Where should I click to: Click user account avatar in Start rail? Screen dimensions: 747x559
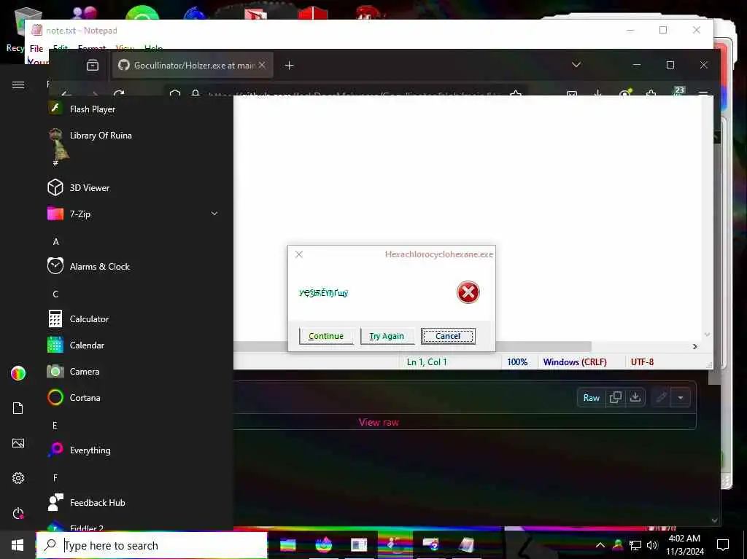click(x=18, y=373)
